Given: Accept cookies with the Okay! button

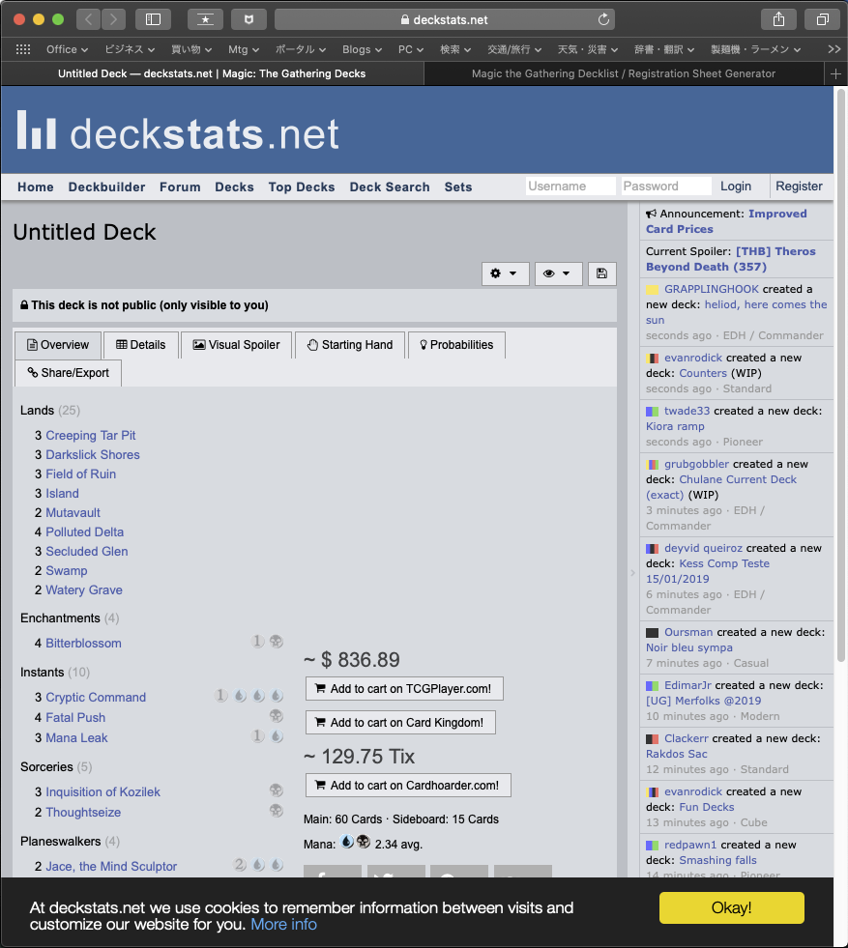Looking at the screenshot, I should (x=731, y=907).
